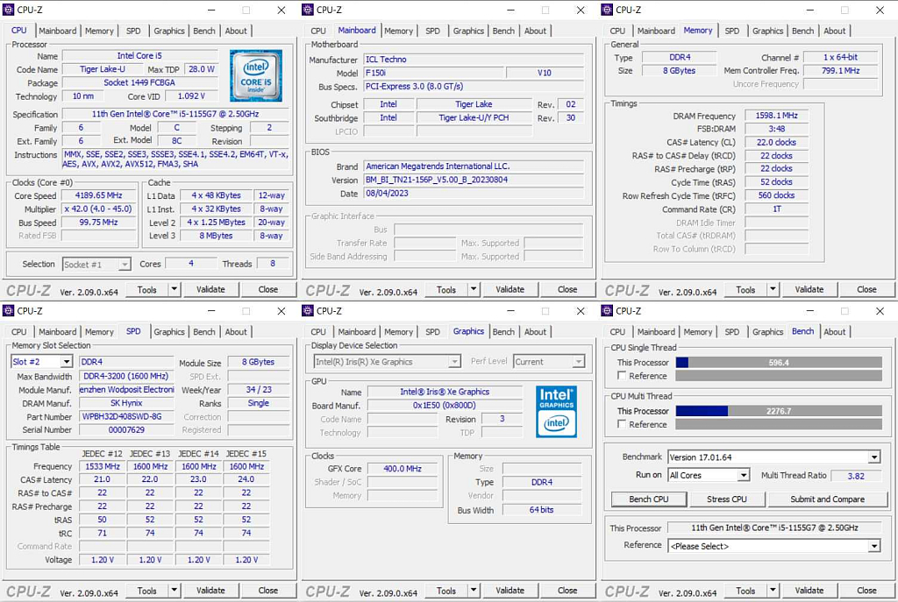Click the CPU-Z title icon of the Graphics window
Viewport: 898px width, 602px height.
pyautogui.click(x=308, y=311)
